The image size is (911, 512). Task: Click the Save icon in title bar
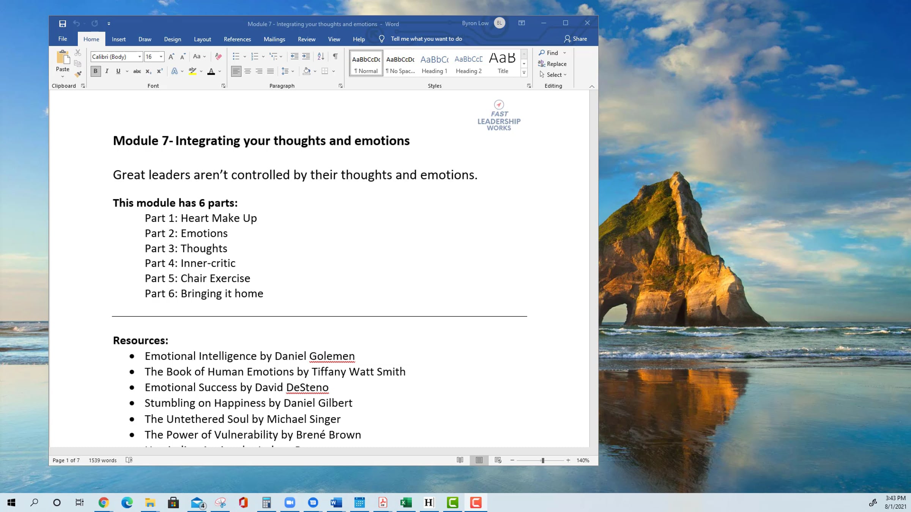click(63, 24)
